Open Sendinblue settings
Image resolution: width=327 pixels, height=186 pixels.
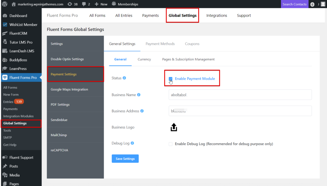click(75, 120)
